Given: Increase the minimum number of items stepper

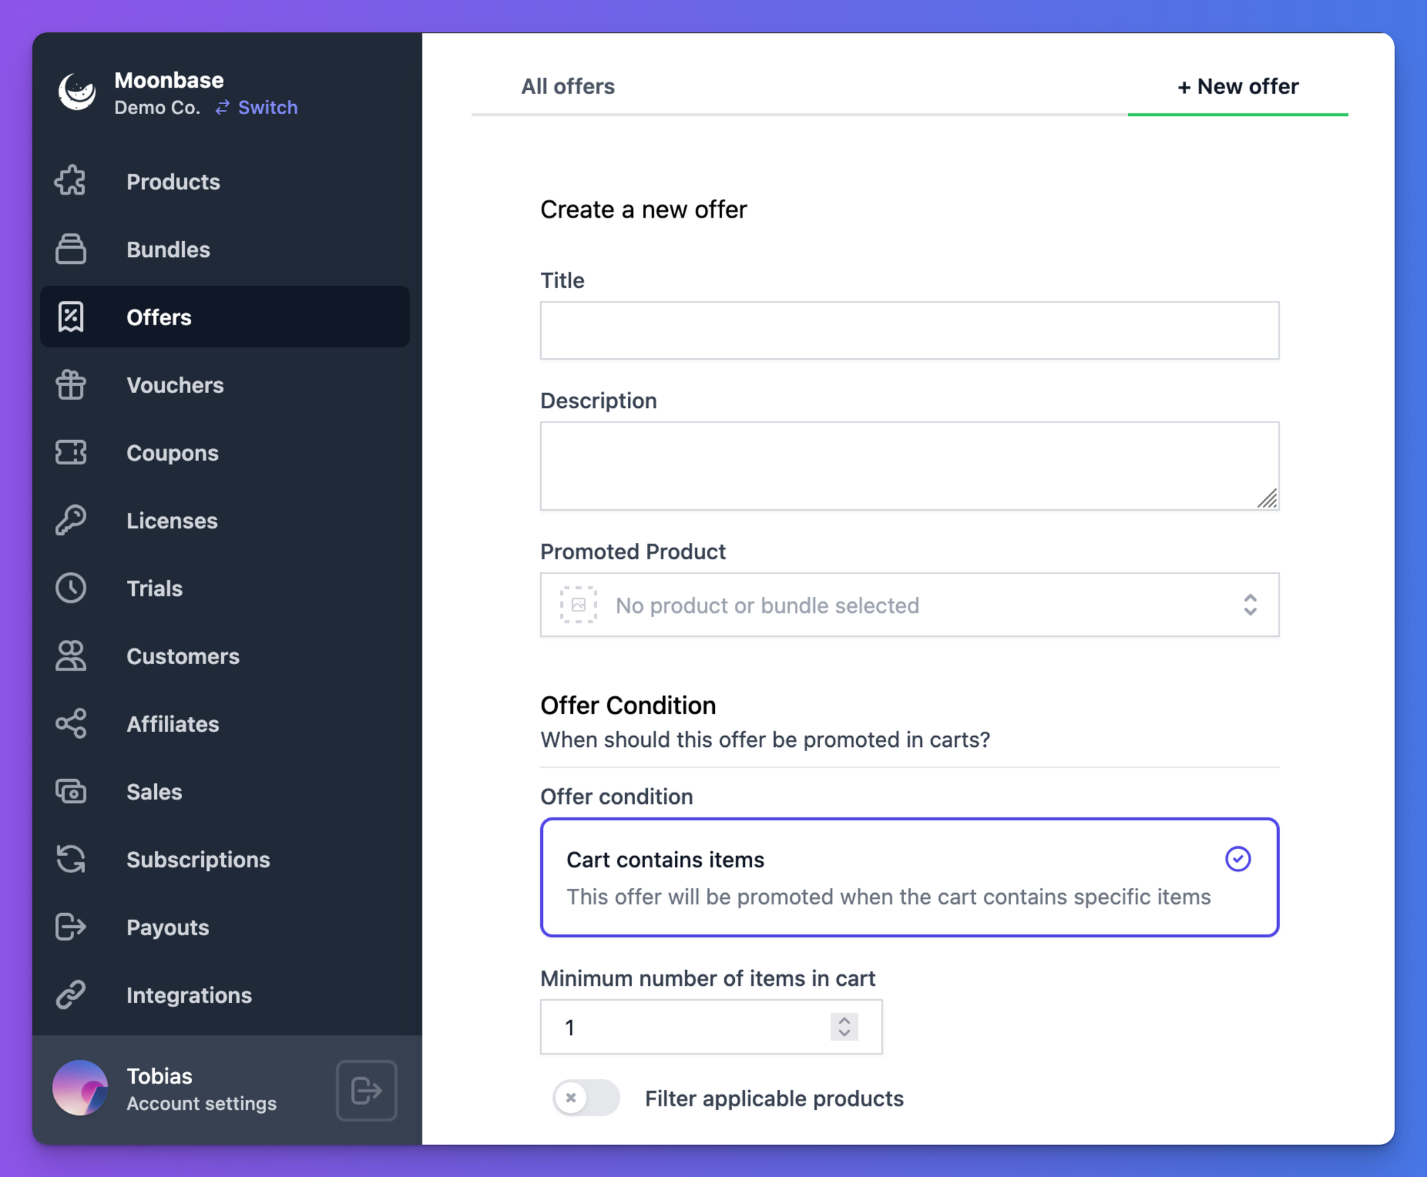Looking at the screenshot, I should pos(844,1020).
